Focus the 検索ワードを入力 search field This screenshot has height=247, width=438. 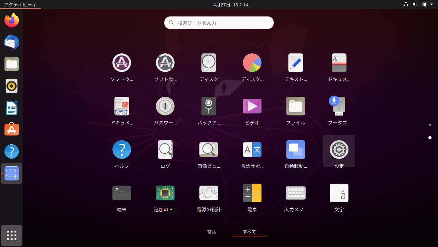(219, 23)
